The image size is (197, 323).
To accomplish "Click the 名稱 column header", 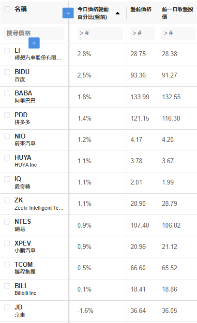I will tap(21, 9).
